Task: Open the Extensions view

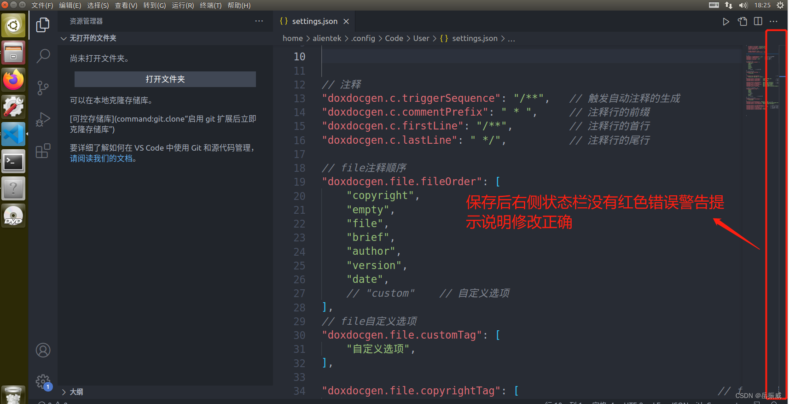Action: 43,151
